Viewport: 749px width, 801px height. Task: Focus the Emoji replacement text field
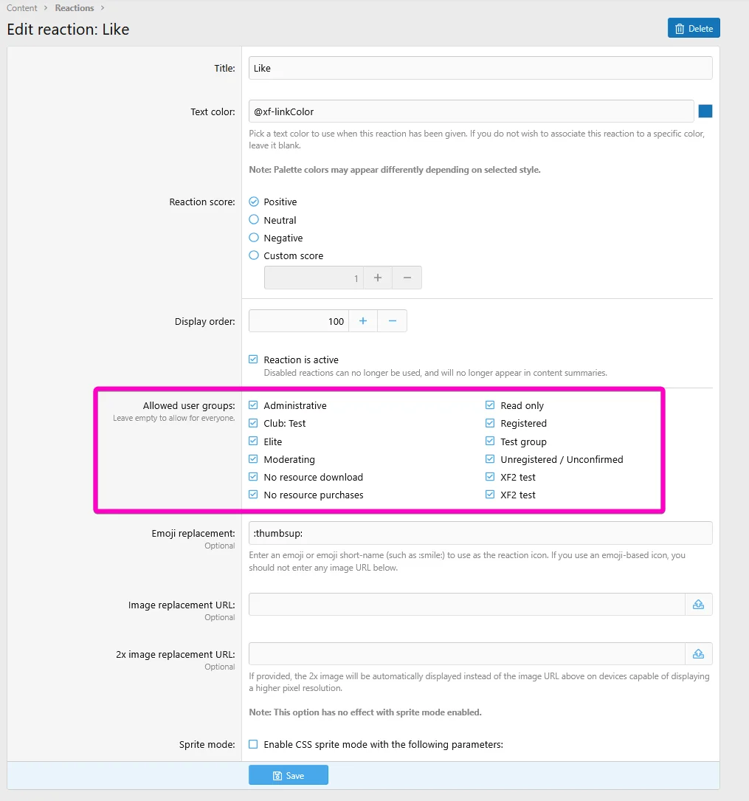point(480,533)
